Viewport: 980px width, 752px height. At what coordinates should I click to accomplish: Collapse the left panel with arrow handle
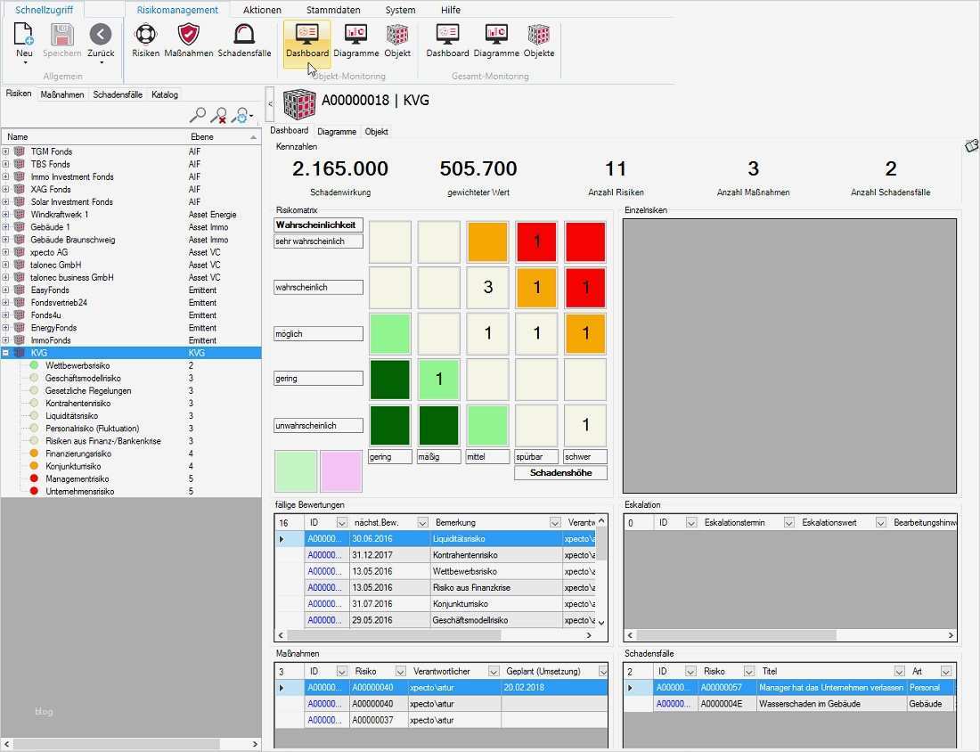pyautogui.click(x=270, y=103)
